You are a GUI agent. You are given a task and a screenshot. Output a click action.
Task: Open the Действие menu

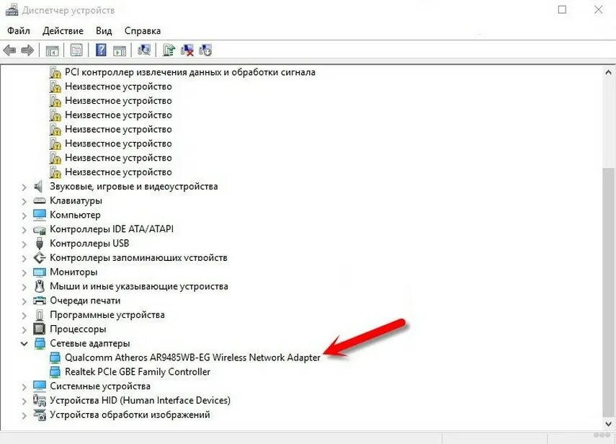pyautogui.click(x=63, y=31)
